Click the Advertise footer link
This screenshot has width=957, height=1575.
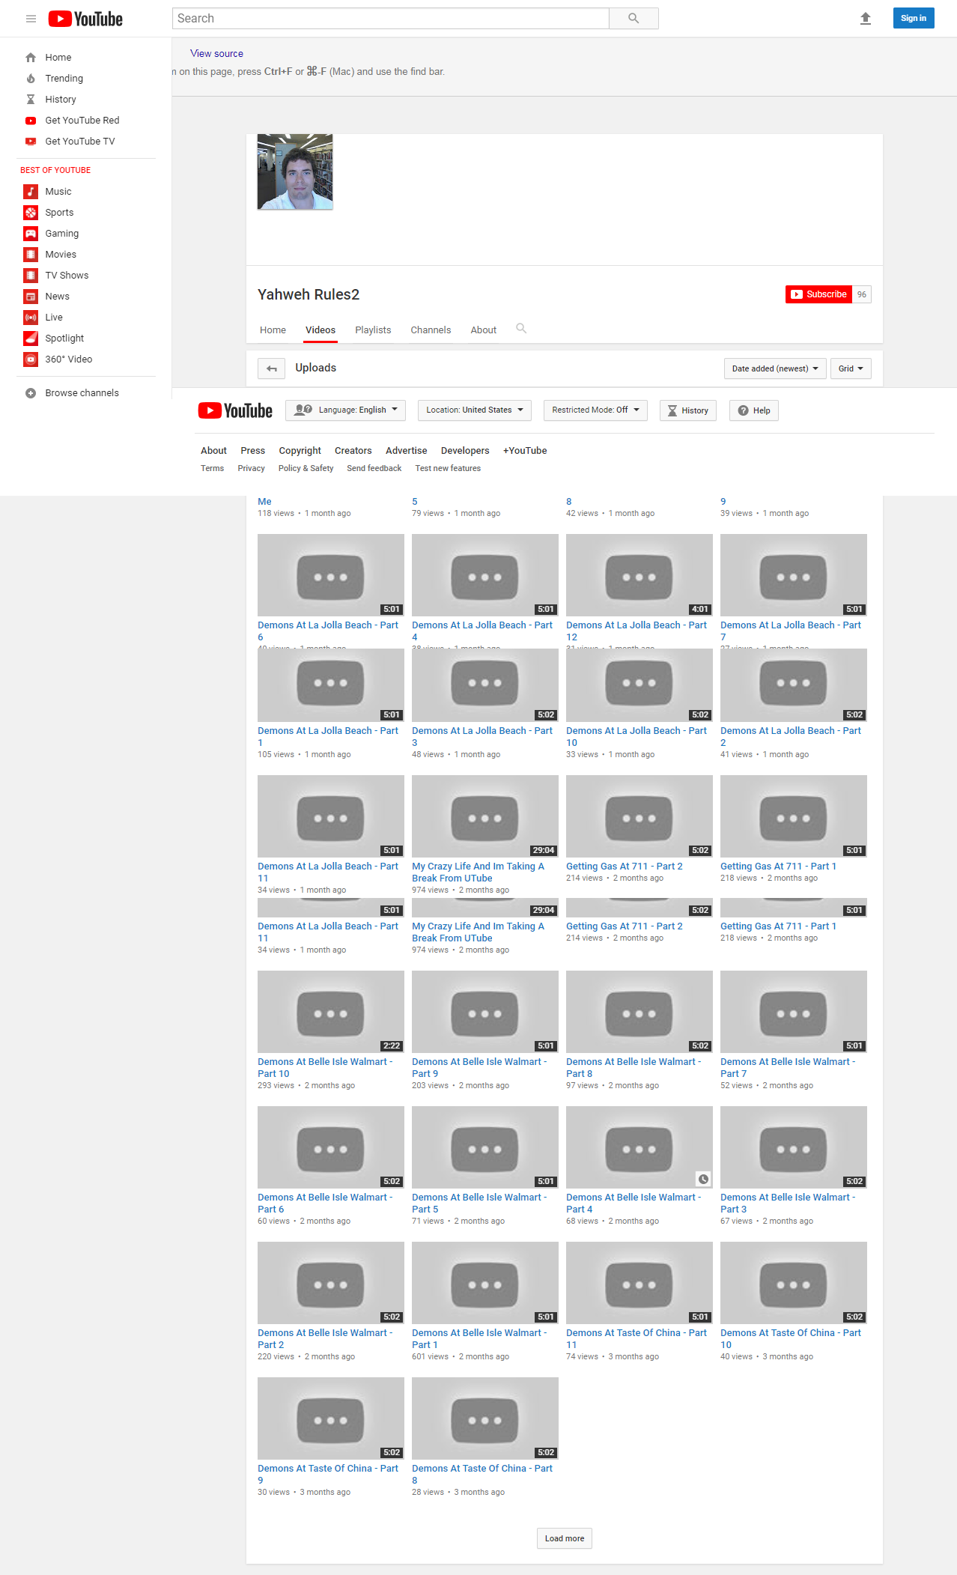[x=407, y=451]
